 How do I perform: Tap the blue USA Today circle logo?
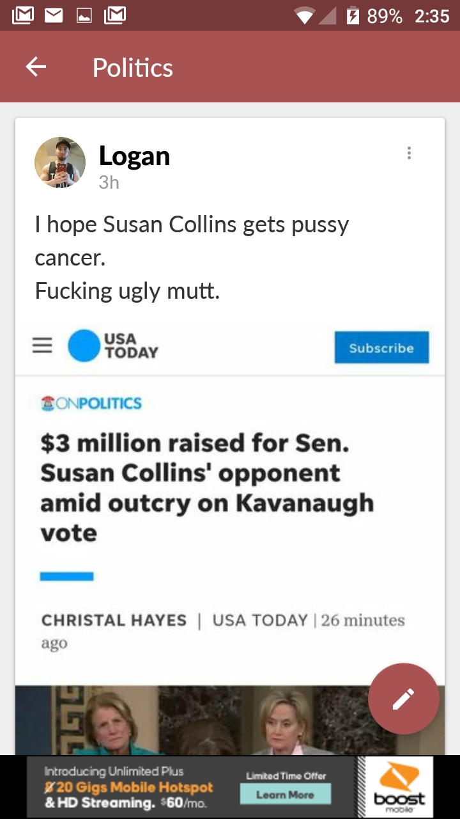coord(84,346)
